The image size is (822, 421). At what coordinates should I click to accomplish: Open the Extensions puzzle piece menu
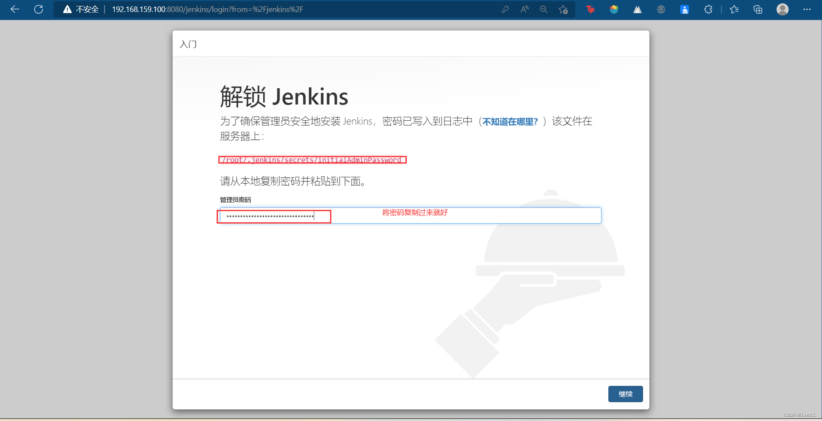tap(708, 9)
